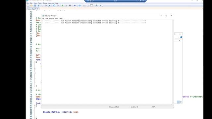Screen dimensions: 212x119
Task: Click the Notepad line mentioning tek11855
Action: [94, 23]
